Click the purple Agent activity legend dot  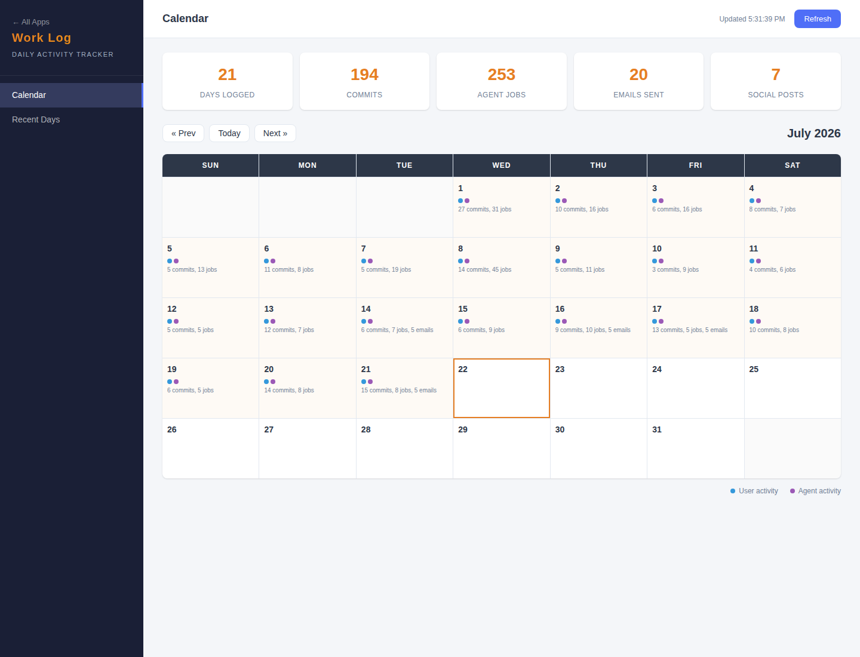click(793, 491)
